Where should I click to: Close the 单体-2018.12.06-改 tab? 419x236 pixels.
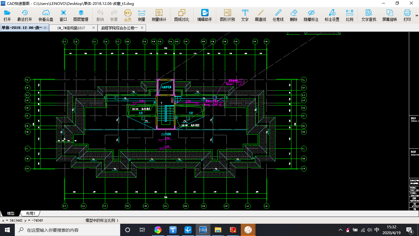(x=45, y=28)
